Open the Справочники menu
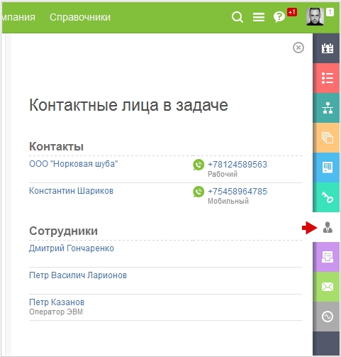Screen dimensions: 341x357 [x=80, y=17]
